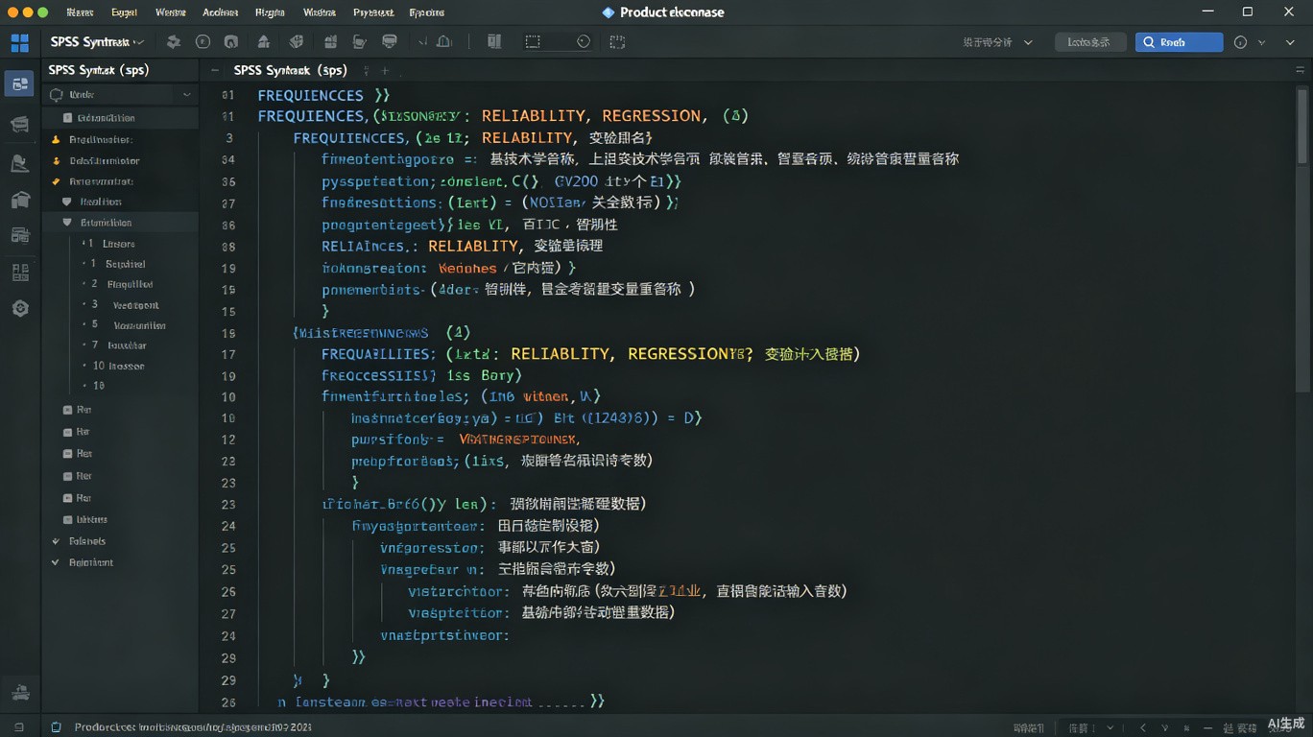The width and height of the screenshot is (1313, 737).
Task: Click the round clock-like toolbar icon
Action: pyautogui.click(x=584, y=42)
